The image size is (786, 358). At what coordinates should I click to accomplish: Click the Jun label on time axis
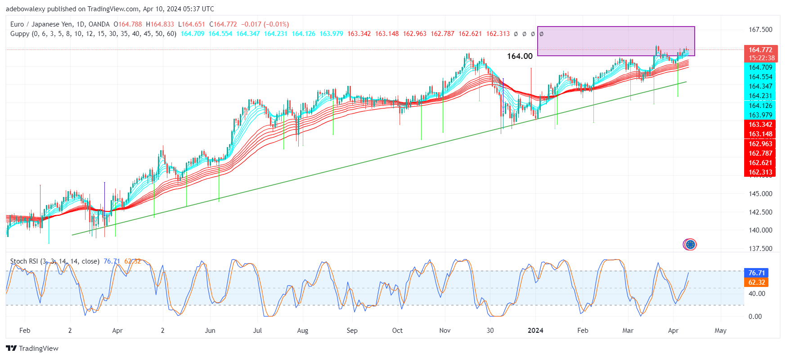[210, 331]
